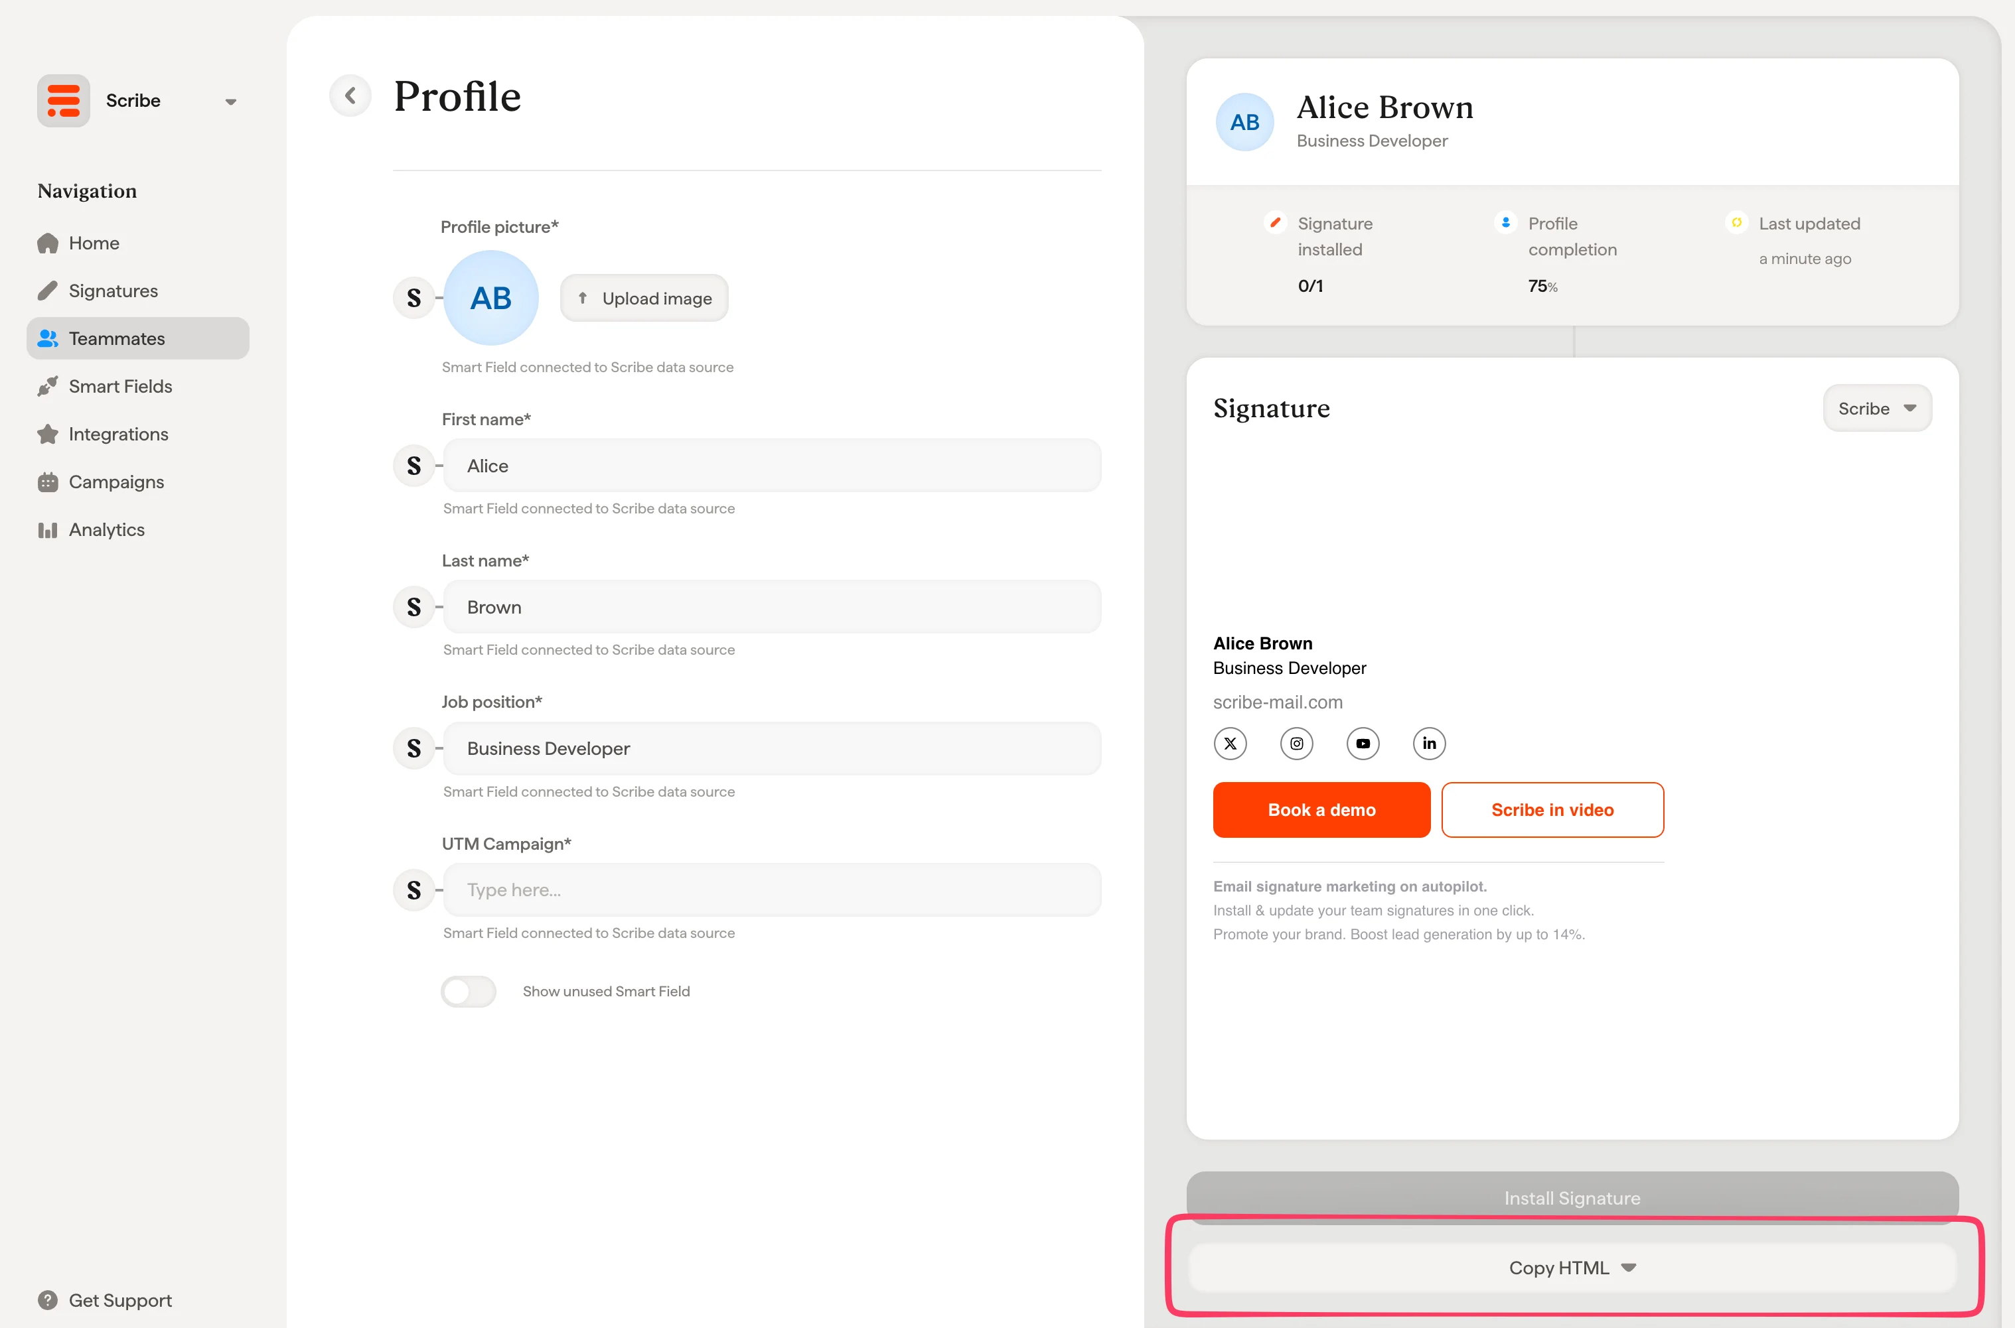Image resolution: width=2015 pixels, height=1328 pixels.
Task: Click the Signature installed pen icon
Action: tap(1275, 223)
